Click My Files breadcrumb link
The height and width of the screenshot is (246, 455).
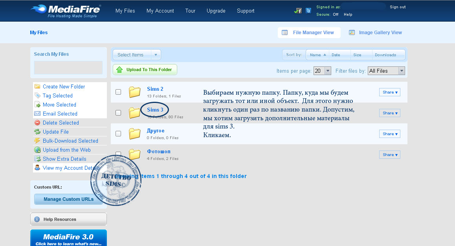[x=39, y=33]
